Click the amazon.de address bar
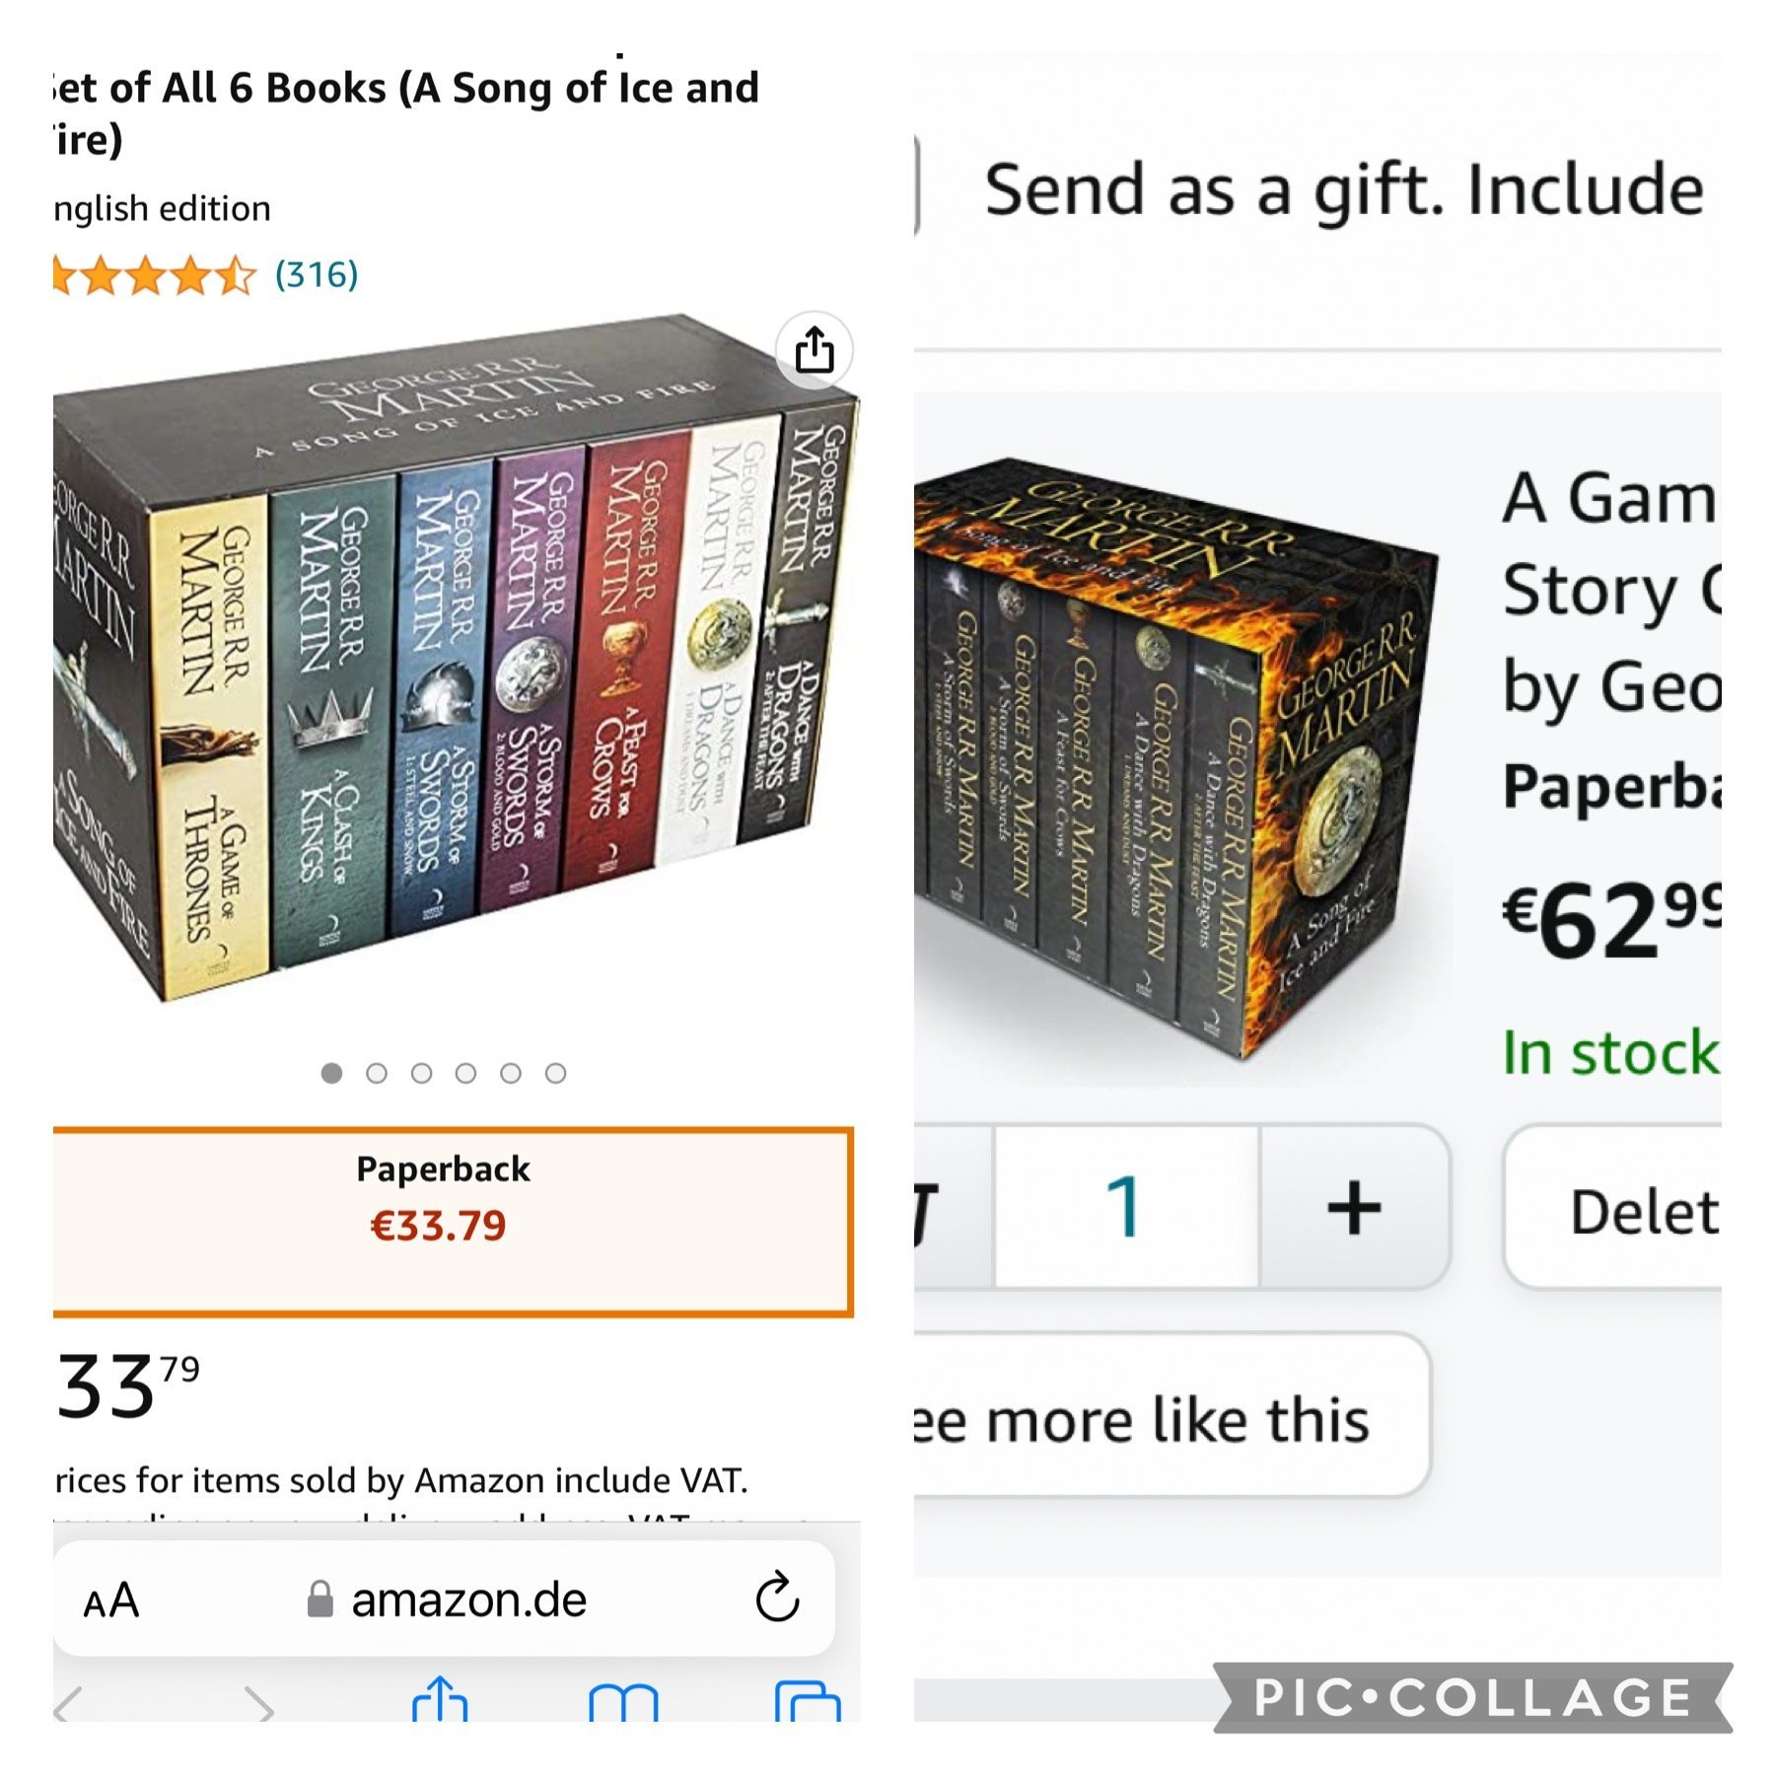 point(445,1597)
